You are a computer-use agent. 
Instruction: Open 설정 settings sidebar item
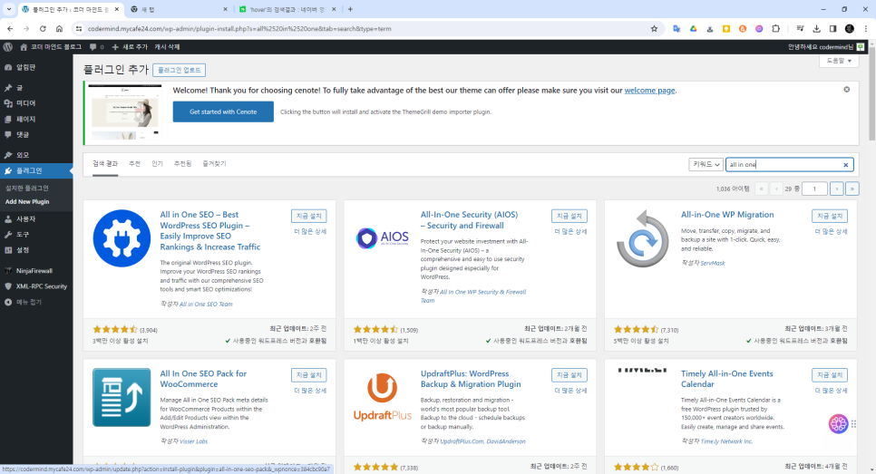[36, 250]
